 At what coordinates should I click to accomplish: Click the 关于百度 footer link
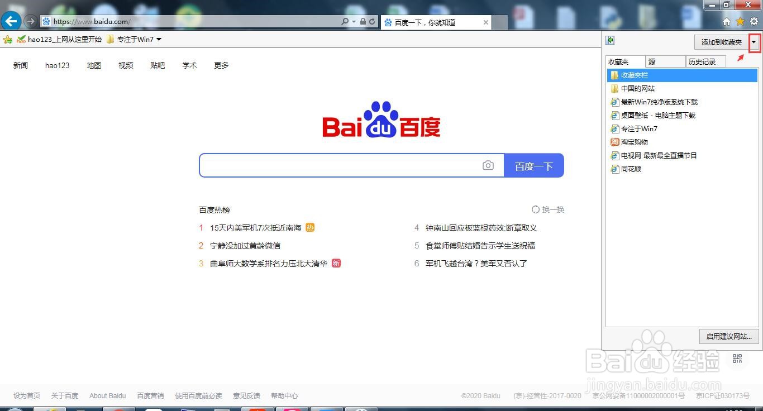click(x=65, y=395)
